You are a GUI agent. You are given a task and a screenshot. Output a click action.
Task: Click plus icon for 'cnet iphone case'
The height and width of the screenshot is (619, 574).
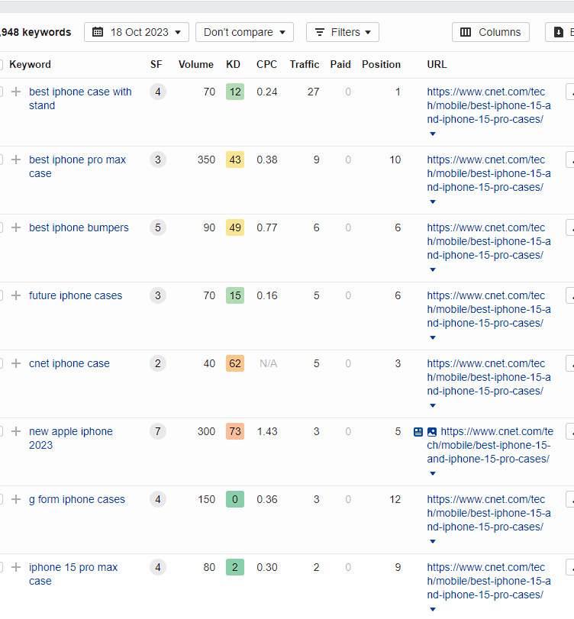point(16,363)
